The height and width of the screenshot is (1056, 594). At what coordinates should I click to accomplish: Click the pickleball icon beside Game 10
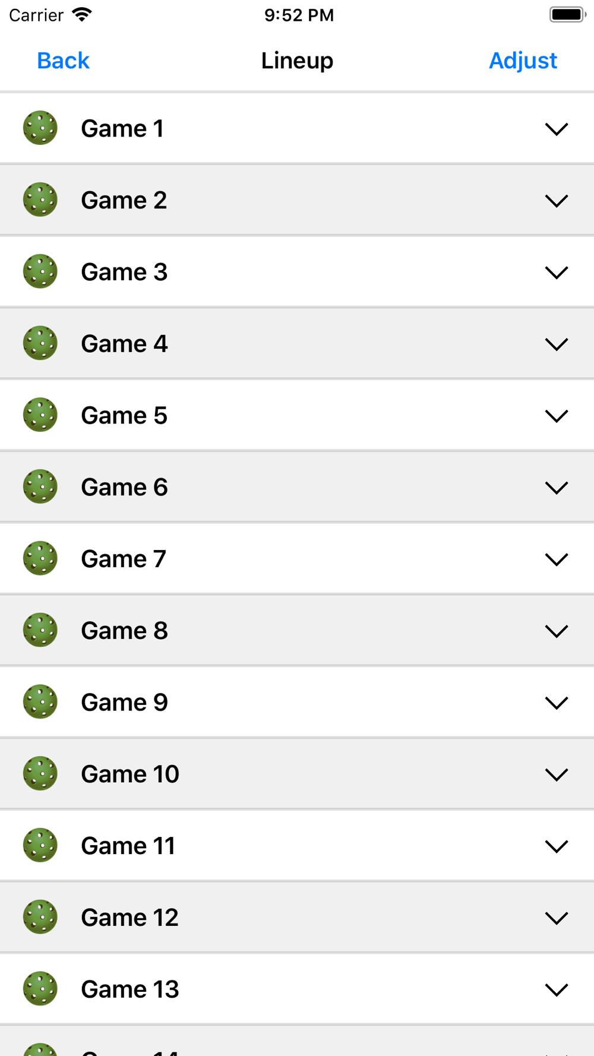pyautogui.click(x=40, y=774)
